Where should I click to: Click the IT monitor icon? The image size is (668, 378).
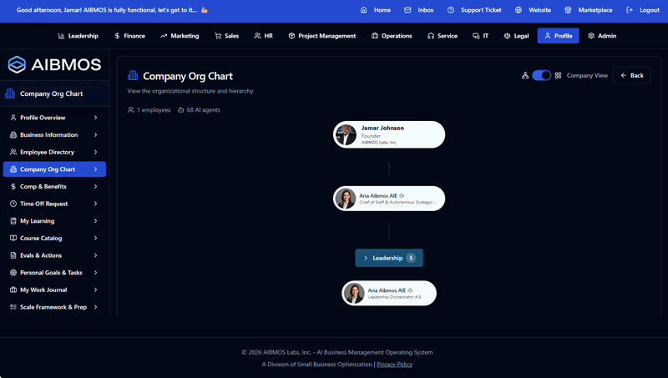[476, 36]
